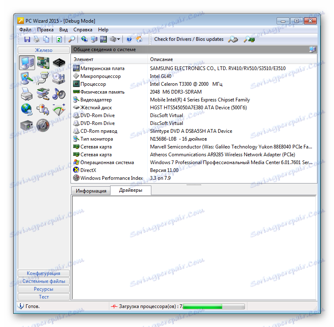Select the Физическая память row
The height and width of the screenshot is (327, 334).
pyautogui.click(x=194, y=92)
